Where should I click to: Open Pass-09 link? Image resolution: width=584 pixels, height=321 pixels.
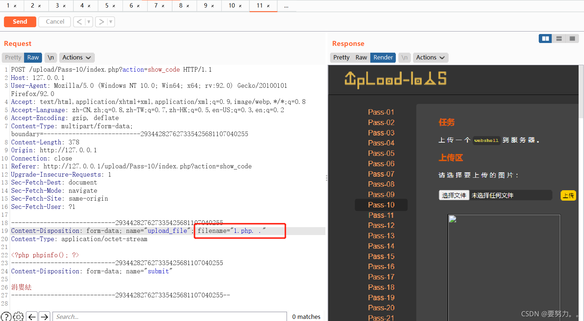pyautogui.click(x=381, y=195)
